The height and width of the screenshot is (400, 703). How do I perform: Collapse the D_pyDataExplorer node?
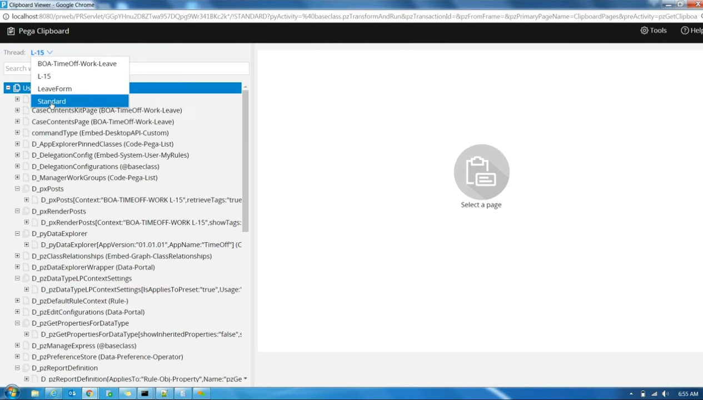(17, 233)
